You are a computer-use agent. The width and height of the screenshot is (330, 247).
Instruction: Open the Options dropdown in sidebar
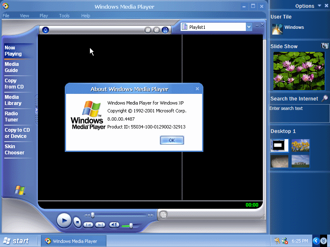click(319, 6)
